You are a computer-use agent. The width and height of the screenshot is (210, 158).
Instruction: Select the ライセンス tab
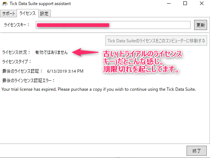pos(27,13)
